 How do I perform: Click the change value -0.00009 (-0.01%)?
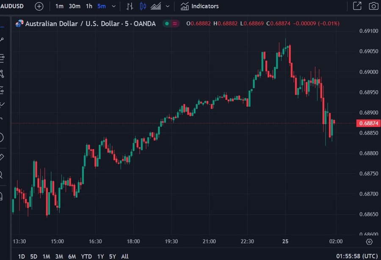pos(316,24)
